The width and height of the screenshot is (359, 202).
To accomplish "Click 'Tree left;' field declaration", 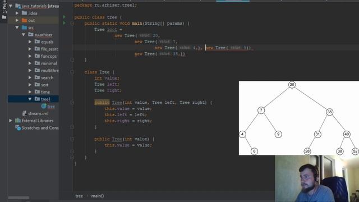I will point(107,84).
